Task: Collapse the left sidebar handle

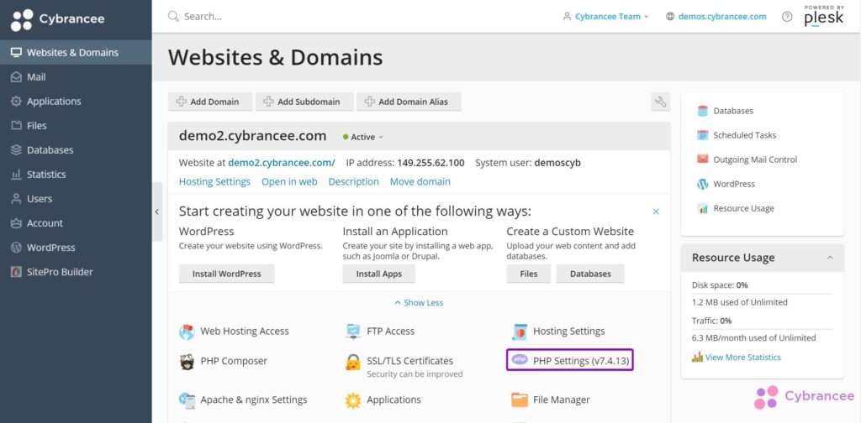Action: tap(157, 211)
